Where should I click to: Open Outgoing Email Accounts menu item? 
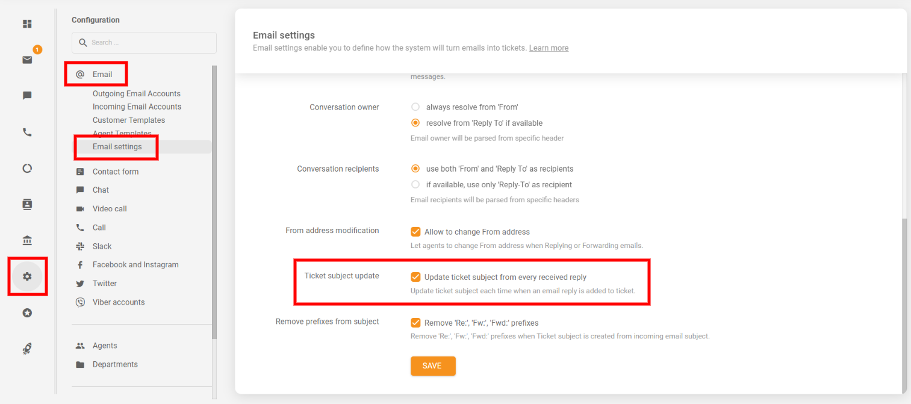pos(136,94)
